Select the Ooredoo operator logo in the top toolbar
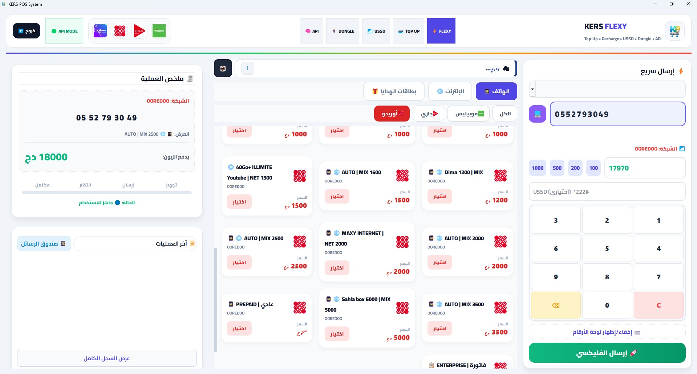This screenshot has width=697, height=374. point(120,31)
